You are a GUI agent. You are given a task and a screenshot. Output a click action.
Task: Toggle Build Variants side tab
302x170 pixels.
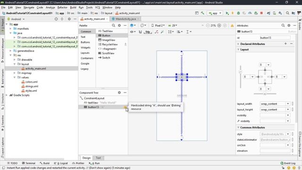tap(2, 78)
